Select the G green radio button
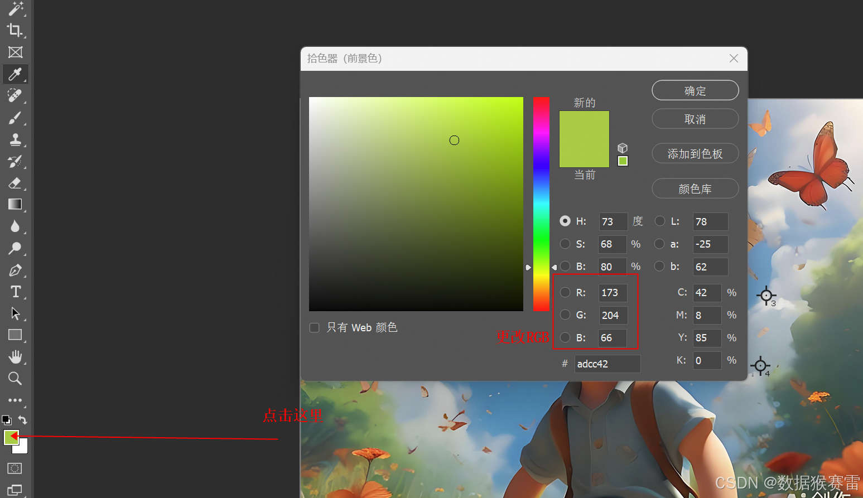 (x=565, y=315)
